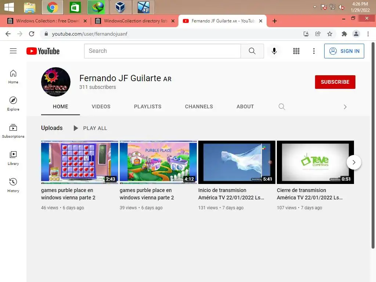This screenshot has height=282, width=376.
Task: Open the 2:43 purble place thumbnail
Action: pyautogui.click(x=80, y=162)
